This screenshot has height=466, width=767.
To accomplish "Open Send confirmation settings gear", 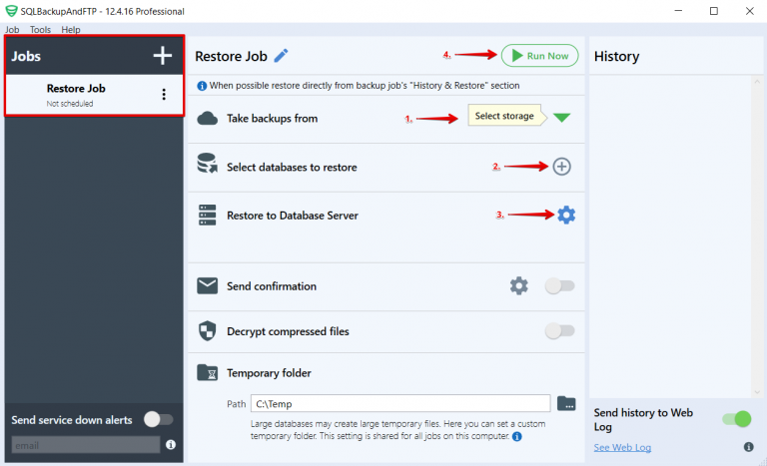I will [x=518, y=286].
